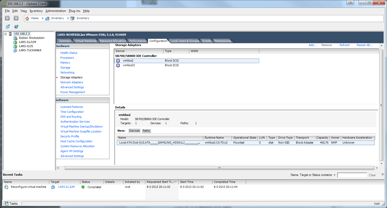Click the navigate Forward arrow button
Image resolution: width=387 pixels, height=208 pixels.
click(16, 18)
